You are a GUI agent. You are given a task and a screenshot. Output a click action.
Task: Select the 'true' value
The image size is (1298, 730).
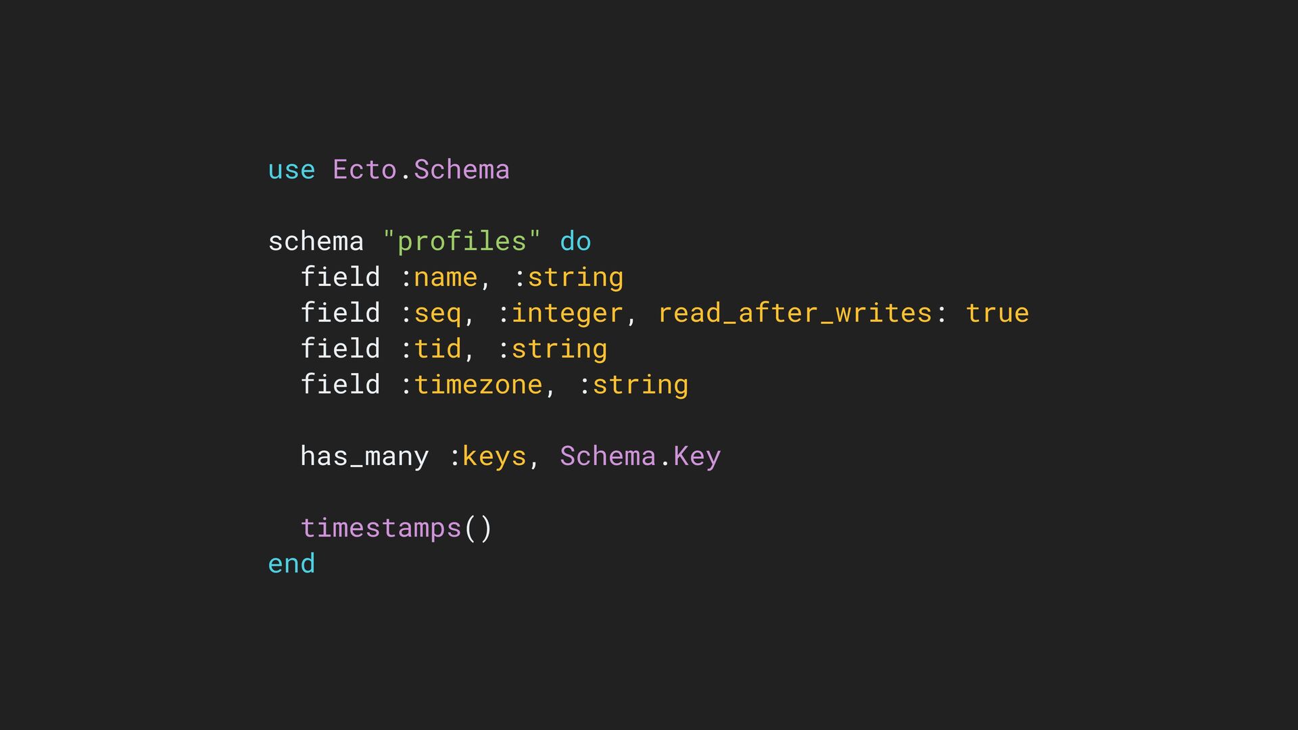pyautogui.click(x=997, y=313)
